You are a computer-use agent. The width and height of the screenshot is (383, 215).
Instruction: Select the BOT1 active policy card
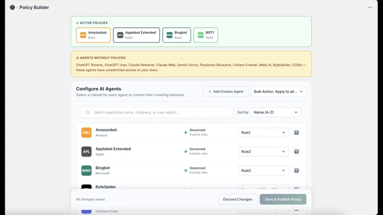point(206,35)
